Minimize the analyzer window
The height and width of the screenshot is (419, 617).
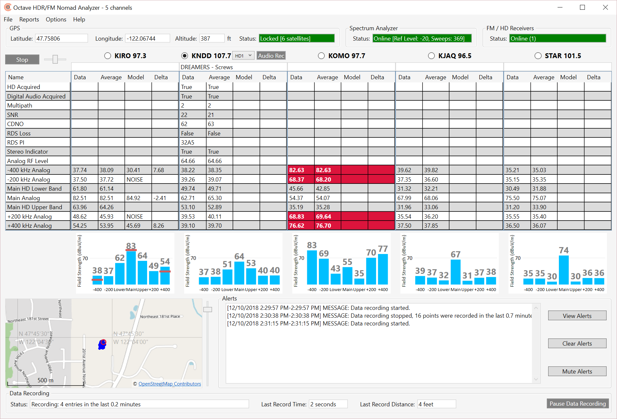click(560, 7)
